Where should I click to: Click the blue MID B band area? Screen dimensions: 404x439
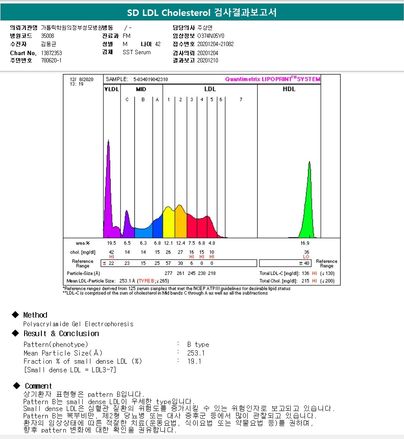coord(143,232)
